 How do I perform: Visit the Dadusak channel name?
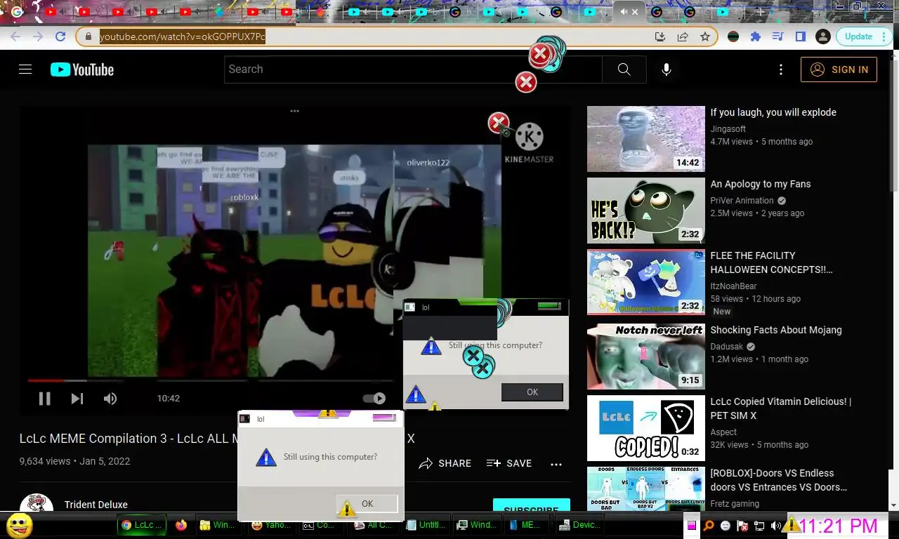coord(728,347)
